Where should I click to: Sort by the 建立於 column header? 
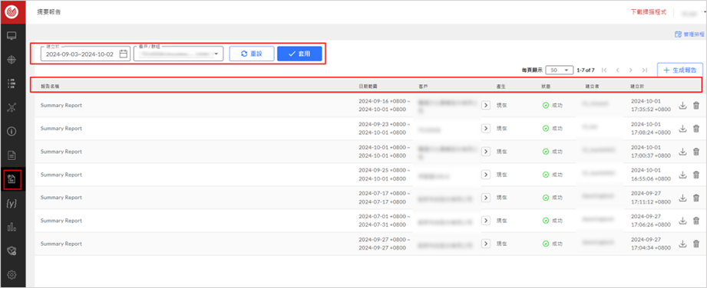pyautogui.click(x=637, y=86)
